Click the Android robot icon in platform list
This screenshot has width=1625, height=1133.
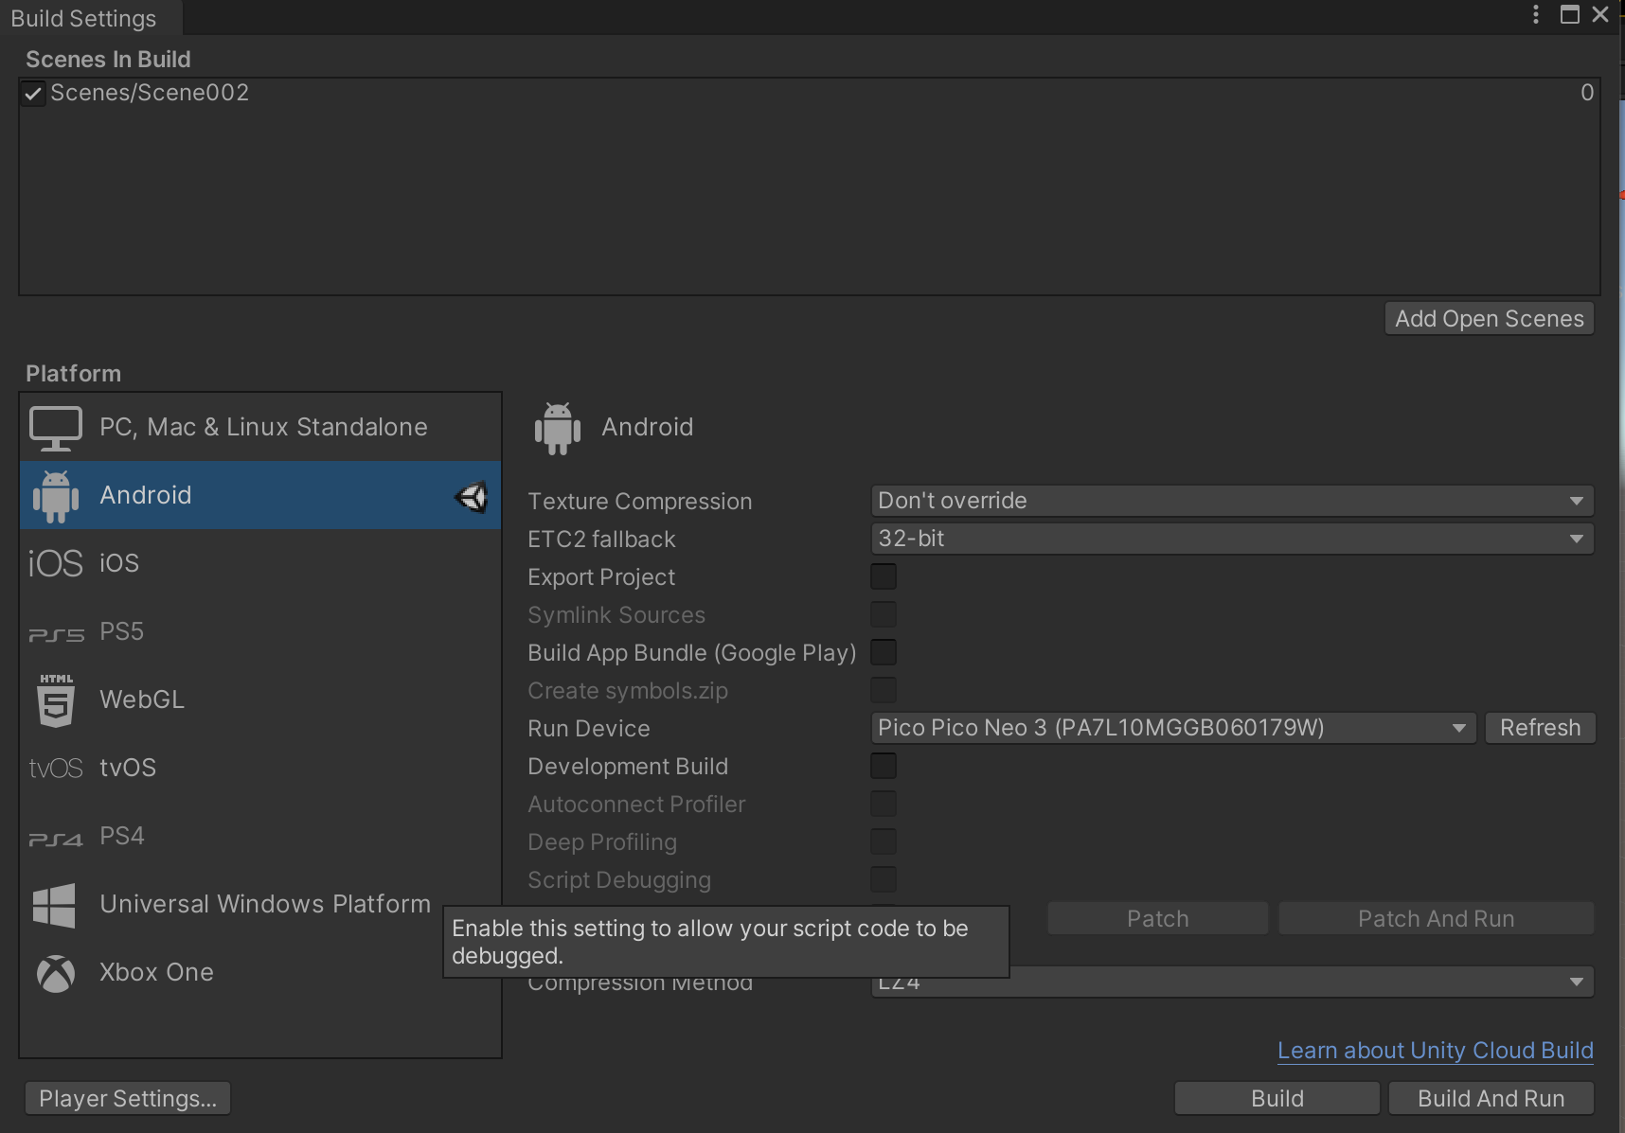pyautogui.click(x=56, y=496)
